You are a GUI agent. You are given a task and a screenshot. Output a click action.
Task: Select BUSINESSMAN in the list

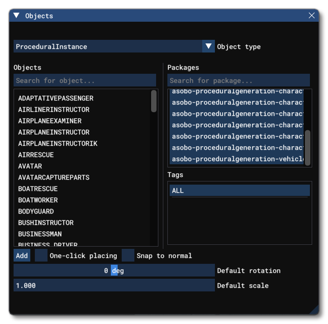click(x=40, y=234)
